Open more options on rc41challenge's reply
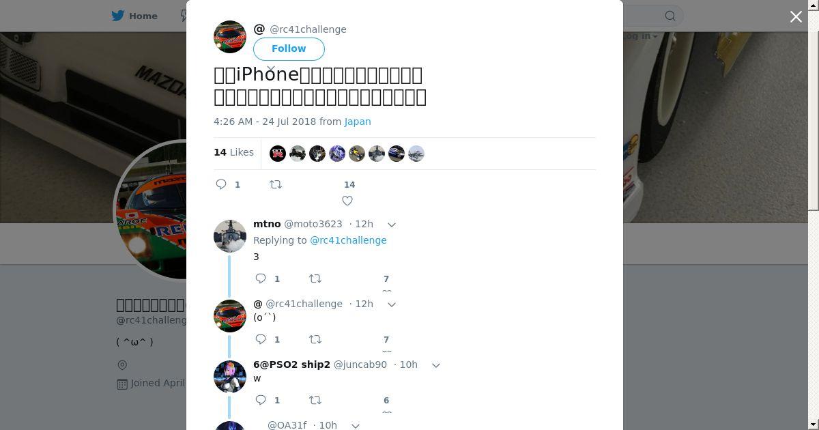Viewport: 819px width, 430px height. (x=392, y=304)
